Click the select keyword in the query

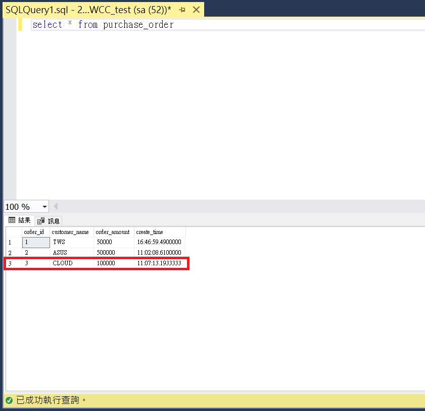pyautogui.click(x=47, y=25)
